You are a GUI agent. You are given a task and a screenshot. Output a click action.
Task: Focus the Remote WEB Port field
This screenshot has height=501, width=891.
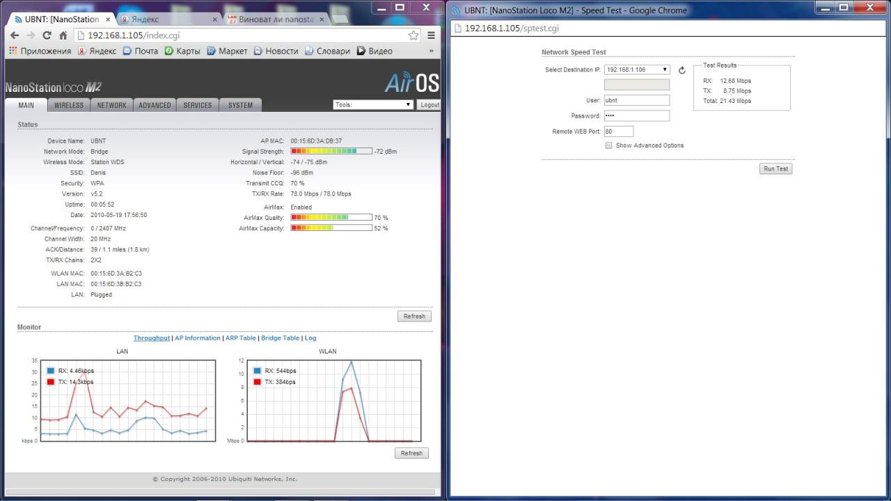pos(619,131)
